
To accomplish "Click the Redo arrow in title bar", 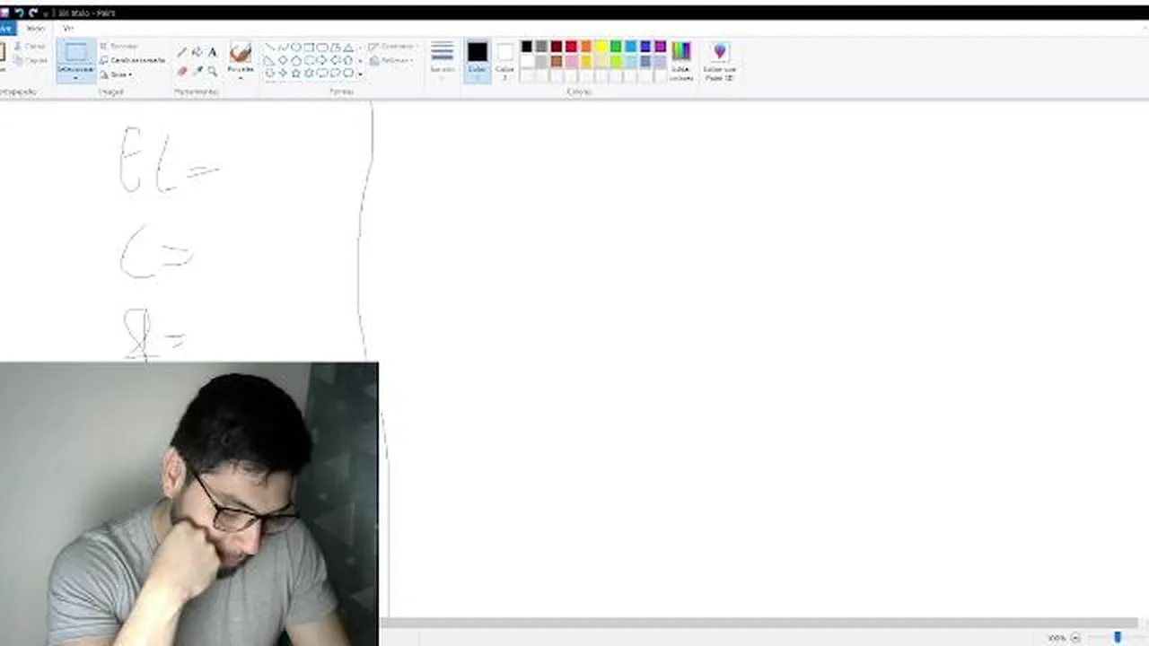I will pos(33,13).
